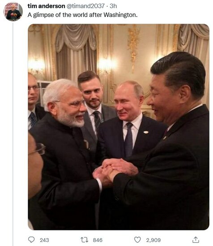Click the word Washington in the tweet
The height and width of the screenshot is (246, 213).
(120, 15)
